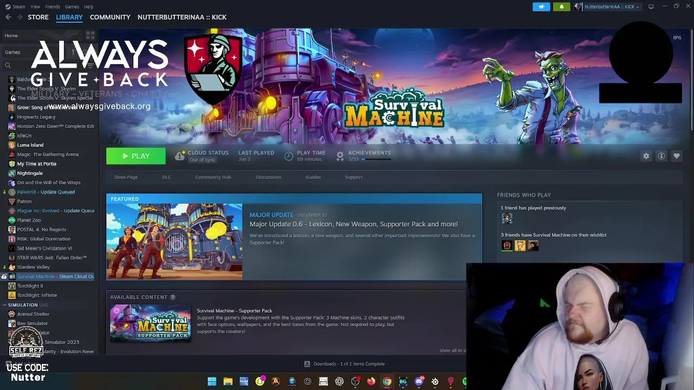Open Windows Start button on taskbar
The width and height of the screenshot is (694, 390).
[x=212, y=382]
